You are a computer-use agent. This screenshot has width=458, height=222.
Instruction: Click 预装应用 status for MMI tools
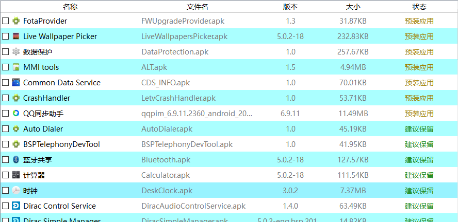419,67
